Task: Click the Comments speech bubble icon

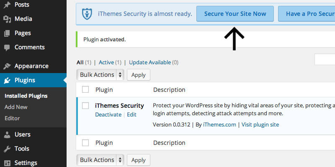Action: (x=7, y=47)
